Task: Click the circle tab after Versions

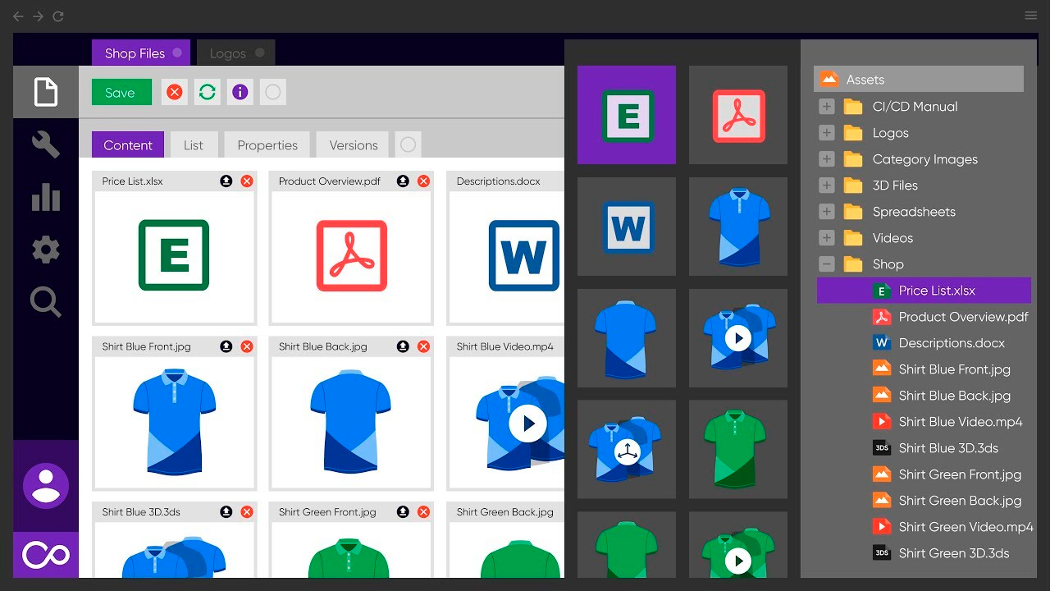Action: click(x=408, y=144)
